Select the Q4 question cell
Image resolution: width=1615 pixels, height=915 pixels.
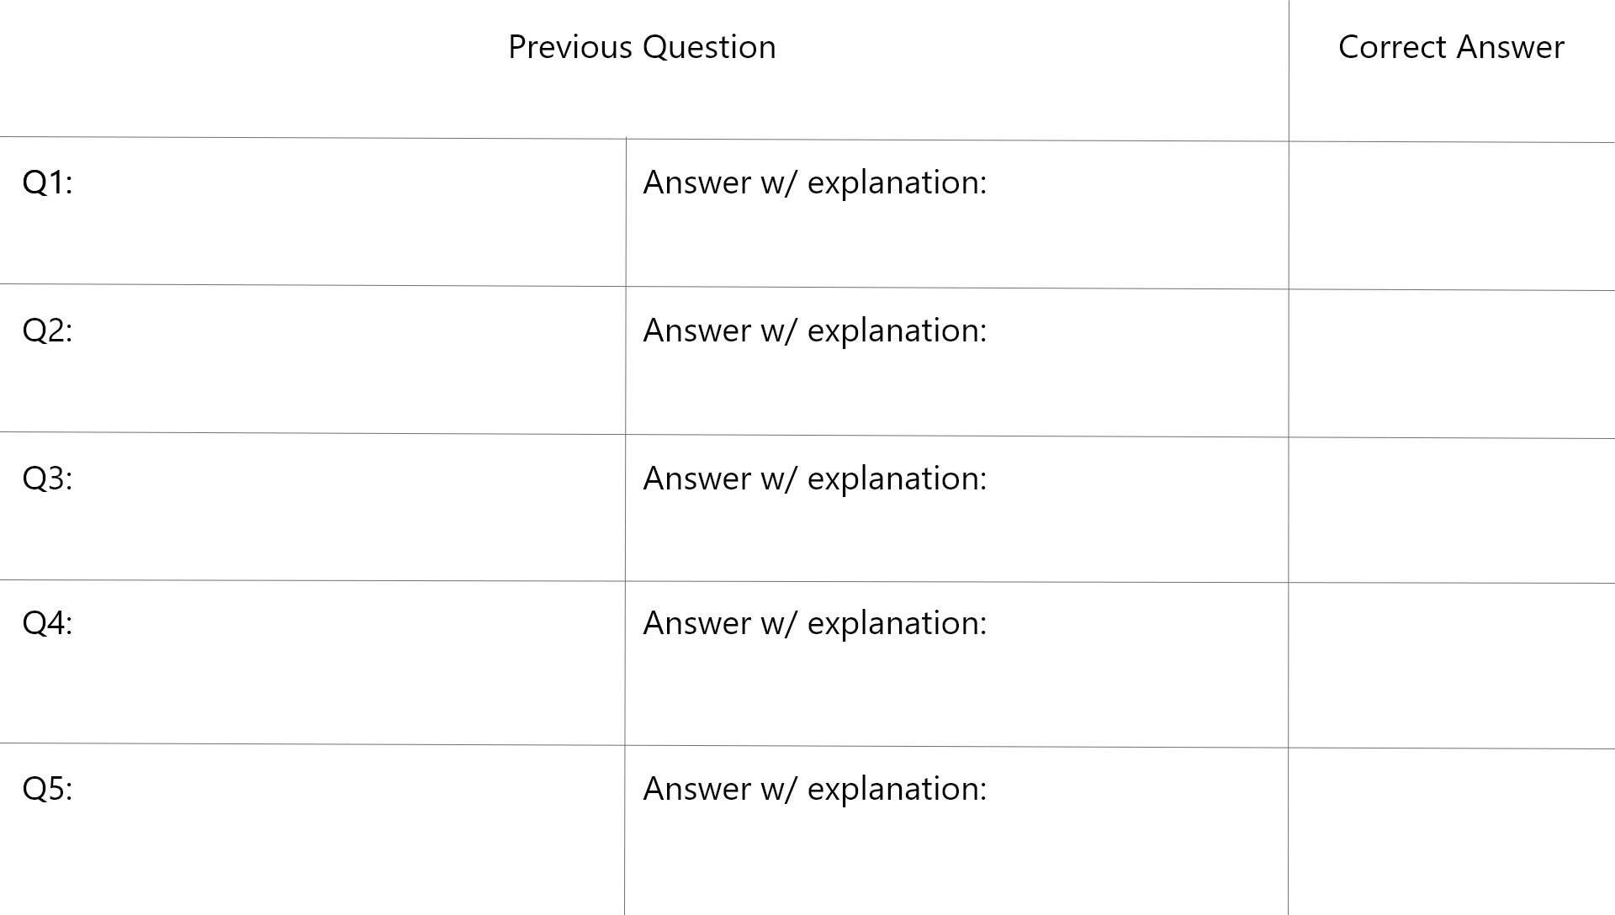tap(313, 663)
